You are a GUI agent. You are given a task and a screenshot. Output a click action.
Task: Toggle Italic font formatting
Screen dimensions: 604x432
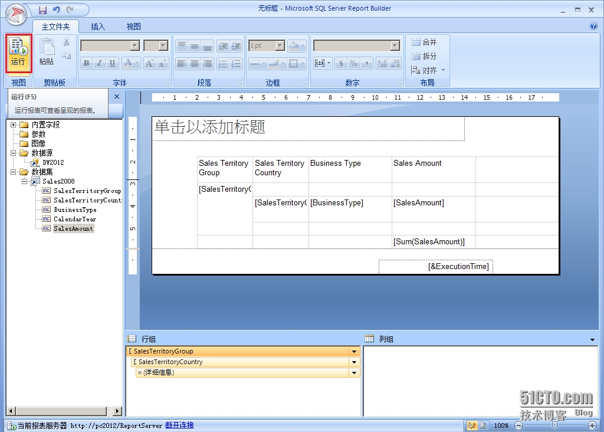(99, 63)
